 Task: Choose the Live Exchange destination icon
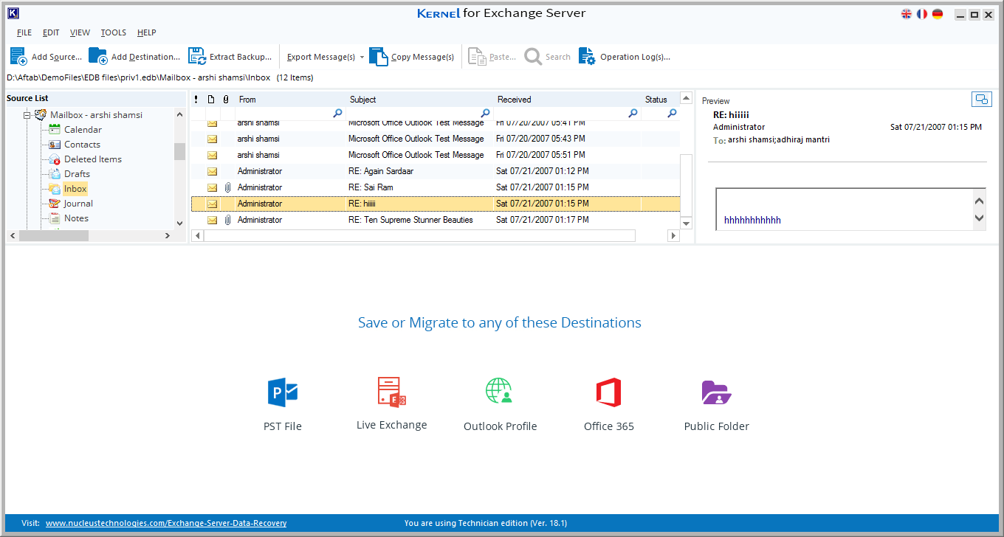(392, 392)
